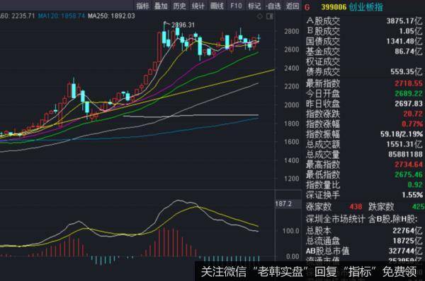Screen dimensions: 425x281
Task: Click the 指数涨跌 value 20.72
Action: 413,114
